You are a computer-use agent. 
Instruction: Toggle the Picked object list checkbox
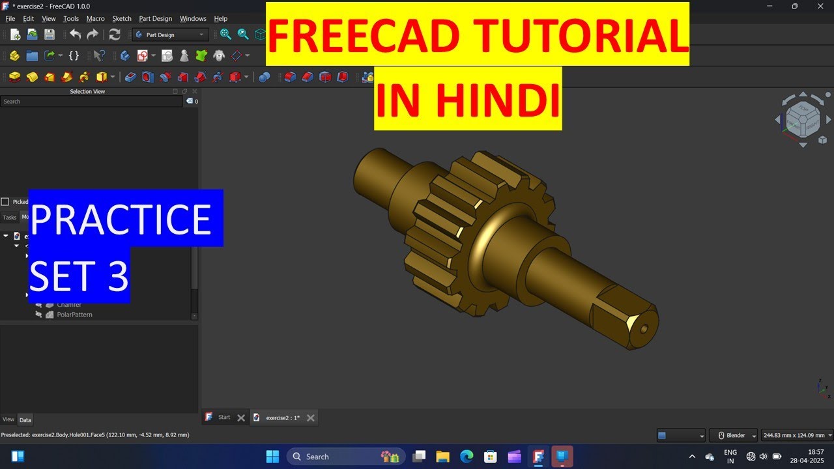point(5,202)
